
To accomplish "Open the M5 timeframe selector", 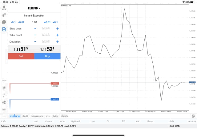I will click(4, 109).
